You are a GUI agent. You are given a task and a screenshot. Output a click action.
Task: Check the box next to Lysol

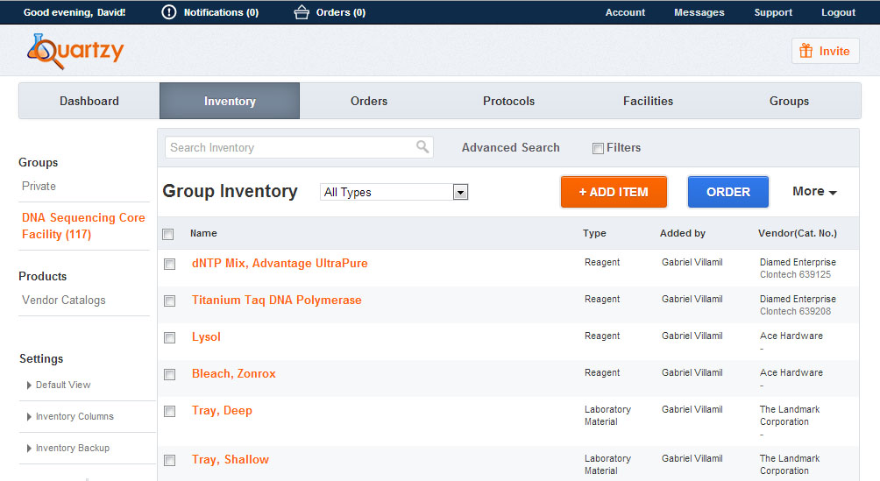[170, 337]
